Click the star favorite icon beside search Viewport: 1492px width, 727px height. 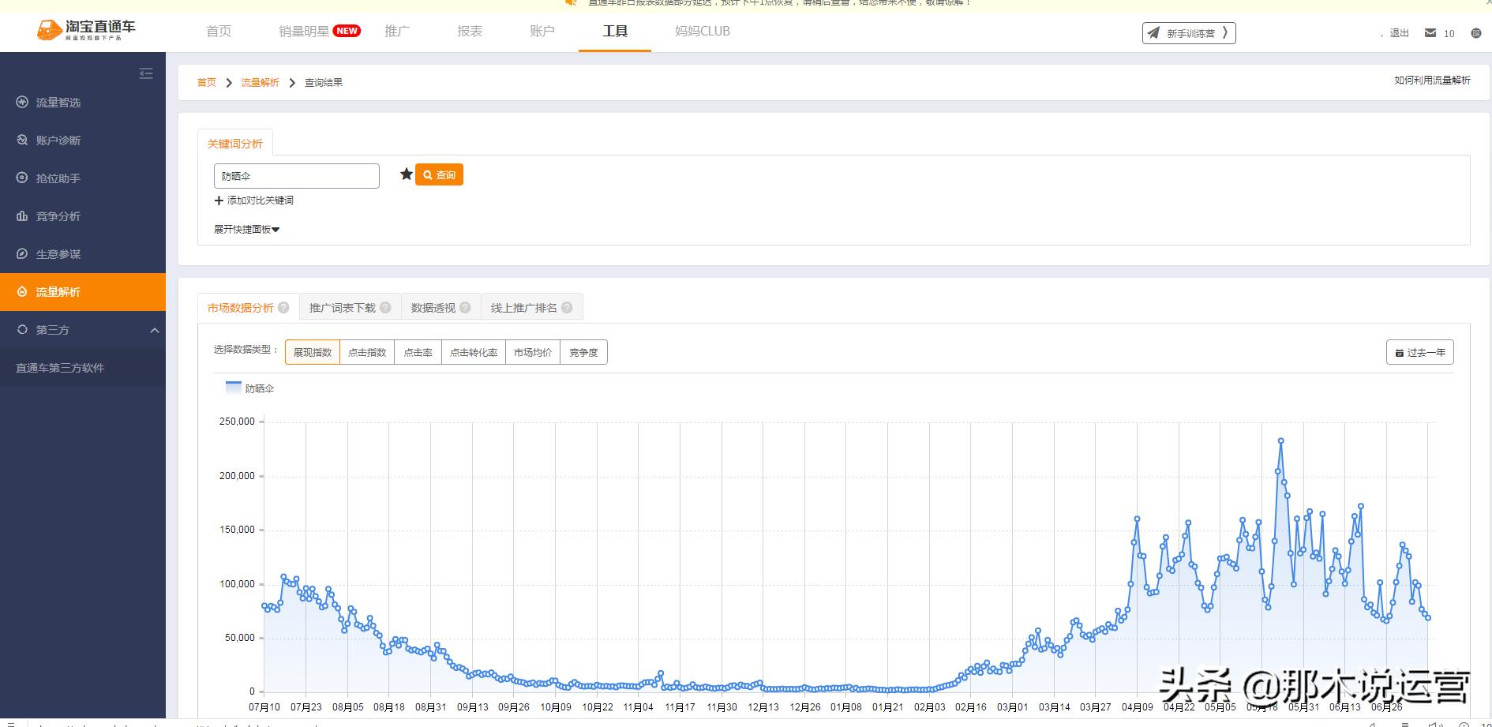(x=407, y=174)
